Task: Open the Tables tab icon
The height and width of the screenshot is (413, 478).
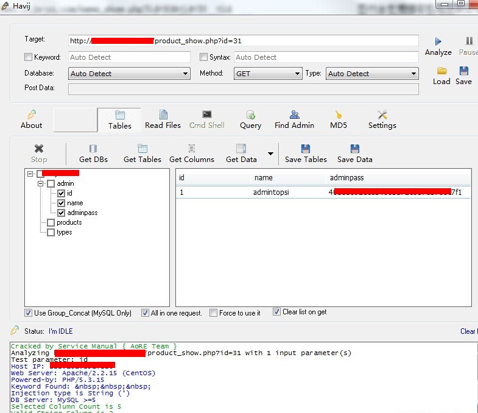Action: point(120,115)
